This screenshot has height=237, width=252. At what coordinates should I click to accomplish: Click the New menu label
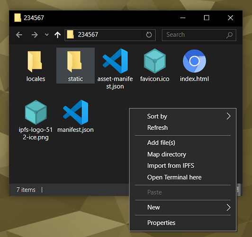(x=153, y=207)
